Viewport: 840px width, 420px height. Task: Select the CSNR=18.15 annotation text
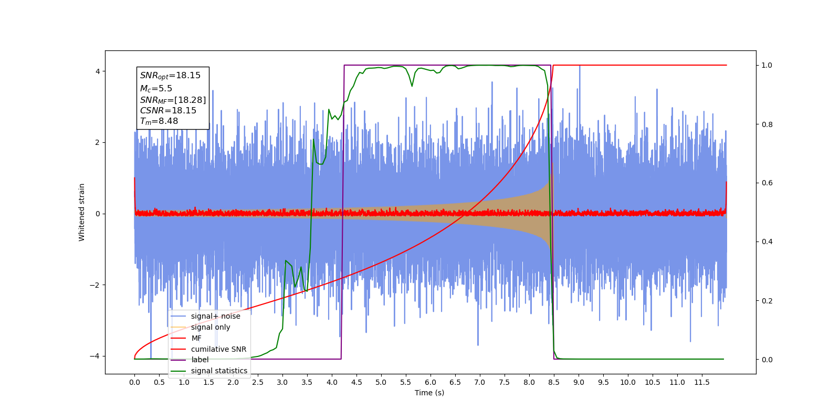click(168, 110)
